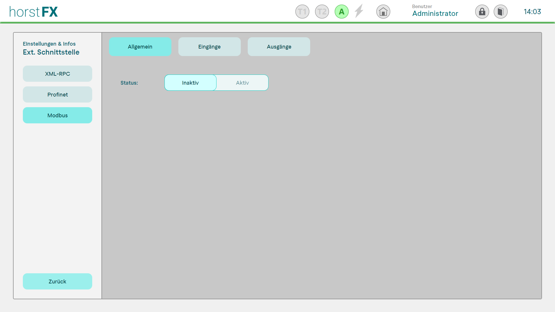Select Profinet interface in sidebar
Screen dimensions: 555x312
point(58,95)
